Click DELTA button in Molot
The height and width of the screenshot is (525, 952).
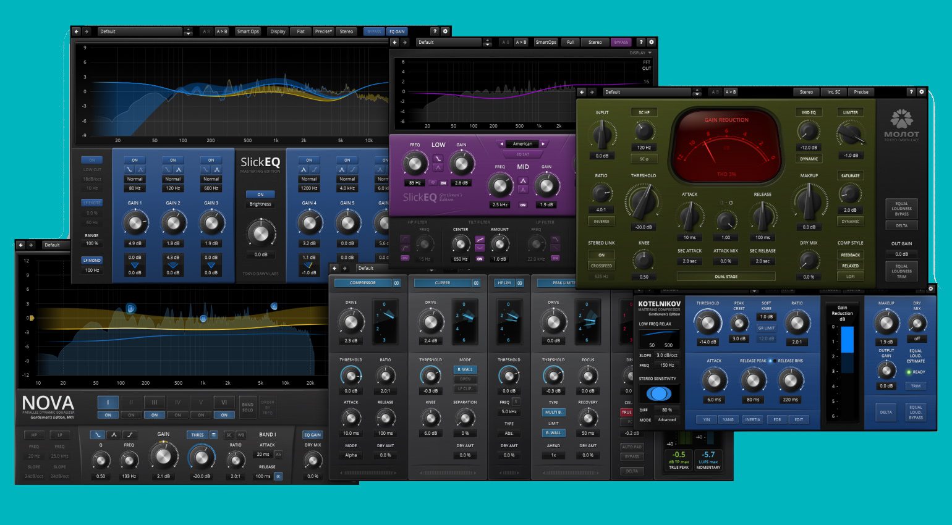point(902,225)
